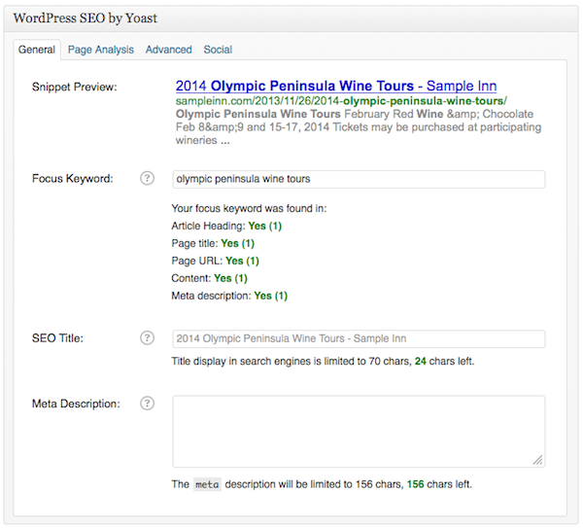Screen dimensions: 583x528
Task: Select the Social tab
Action: (x=218, y=50)
